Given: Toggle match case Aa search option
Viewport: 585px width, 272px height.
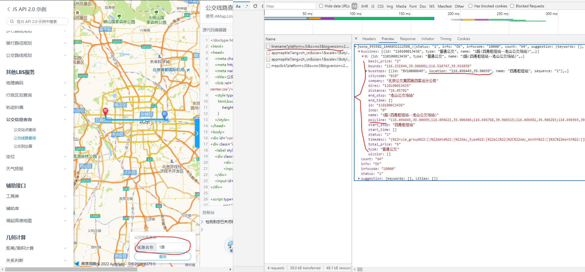Looking at the screenshot, I should click(x=238, y=6).
